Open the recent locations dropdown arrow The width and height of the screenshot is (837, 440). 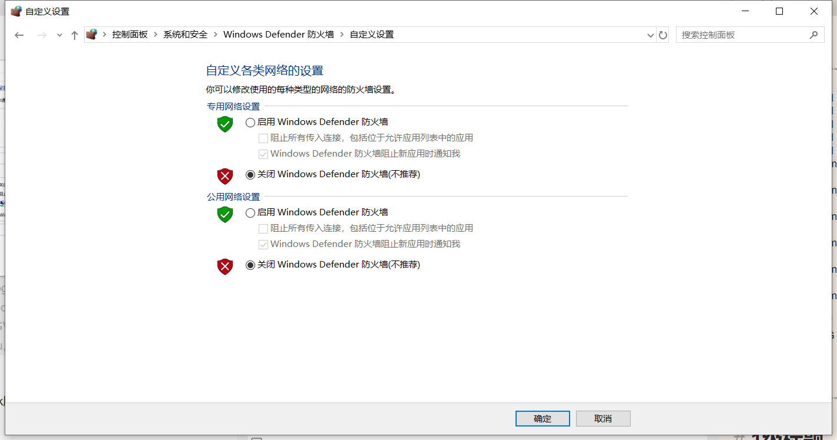pos(59,35)
